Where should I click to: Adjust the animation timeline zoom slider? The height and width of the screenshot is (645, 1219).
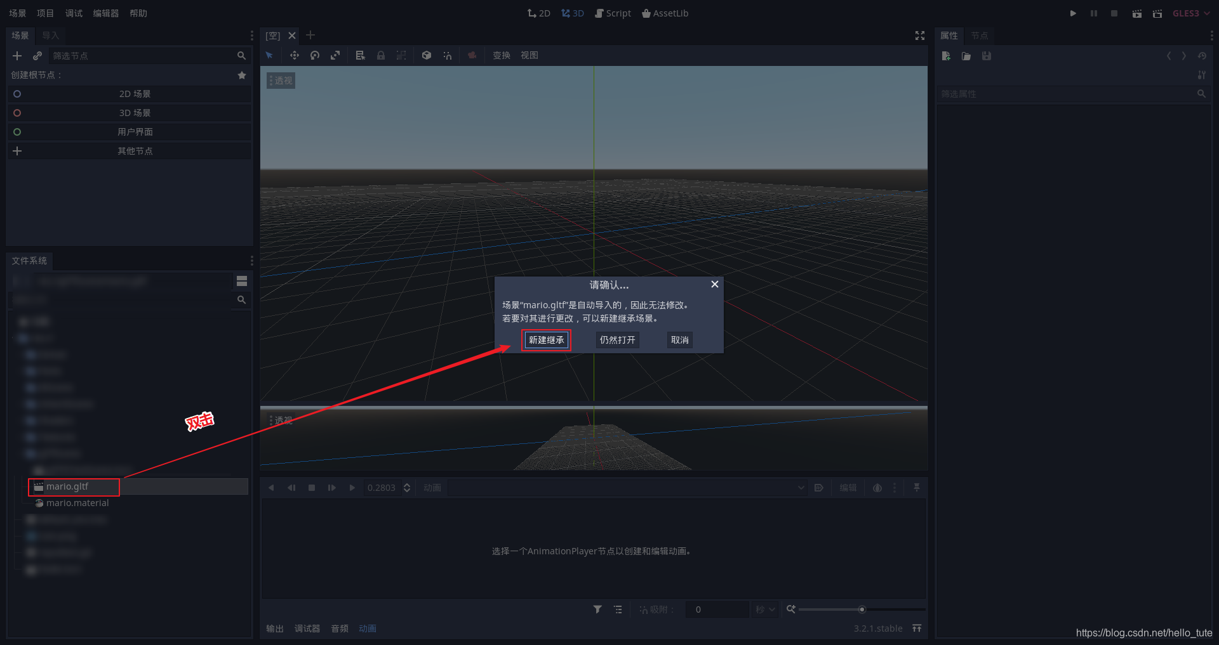click(x=862, y=609)
